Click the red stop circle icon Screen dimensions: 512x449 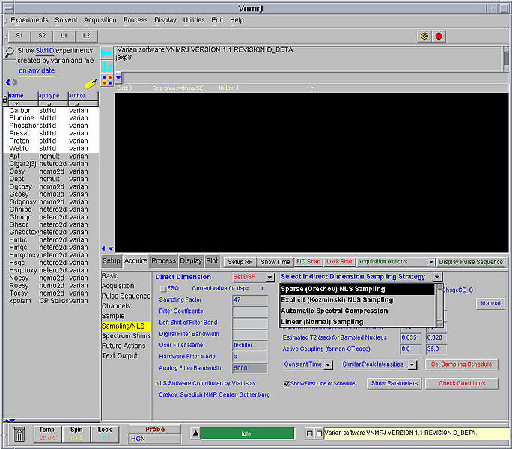point(439,36)
